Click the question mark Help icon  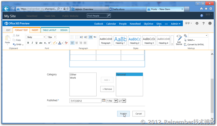coord(203,23)
